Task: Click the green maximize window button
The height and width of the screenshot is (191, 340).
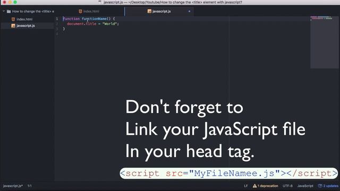Action: [15, 2]
